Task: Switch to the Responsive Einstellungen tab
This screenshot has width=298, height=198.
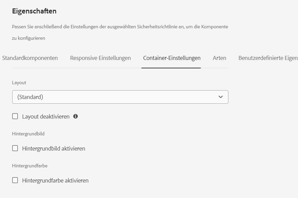Action: pos(100,58)
